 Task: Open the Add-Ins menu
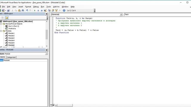point(56,7)
